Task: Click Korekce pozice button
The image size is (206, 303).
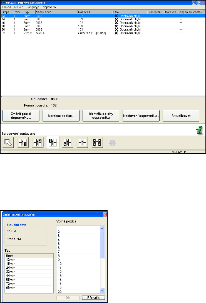Action: pos(61,116)
